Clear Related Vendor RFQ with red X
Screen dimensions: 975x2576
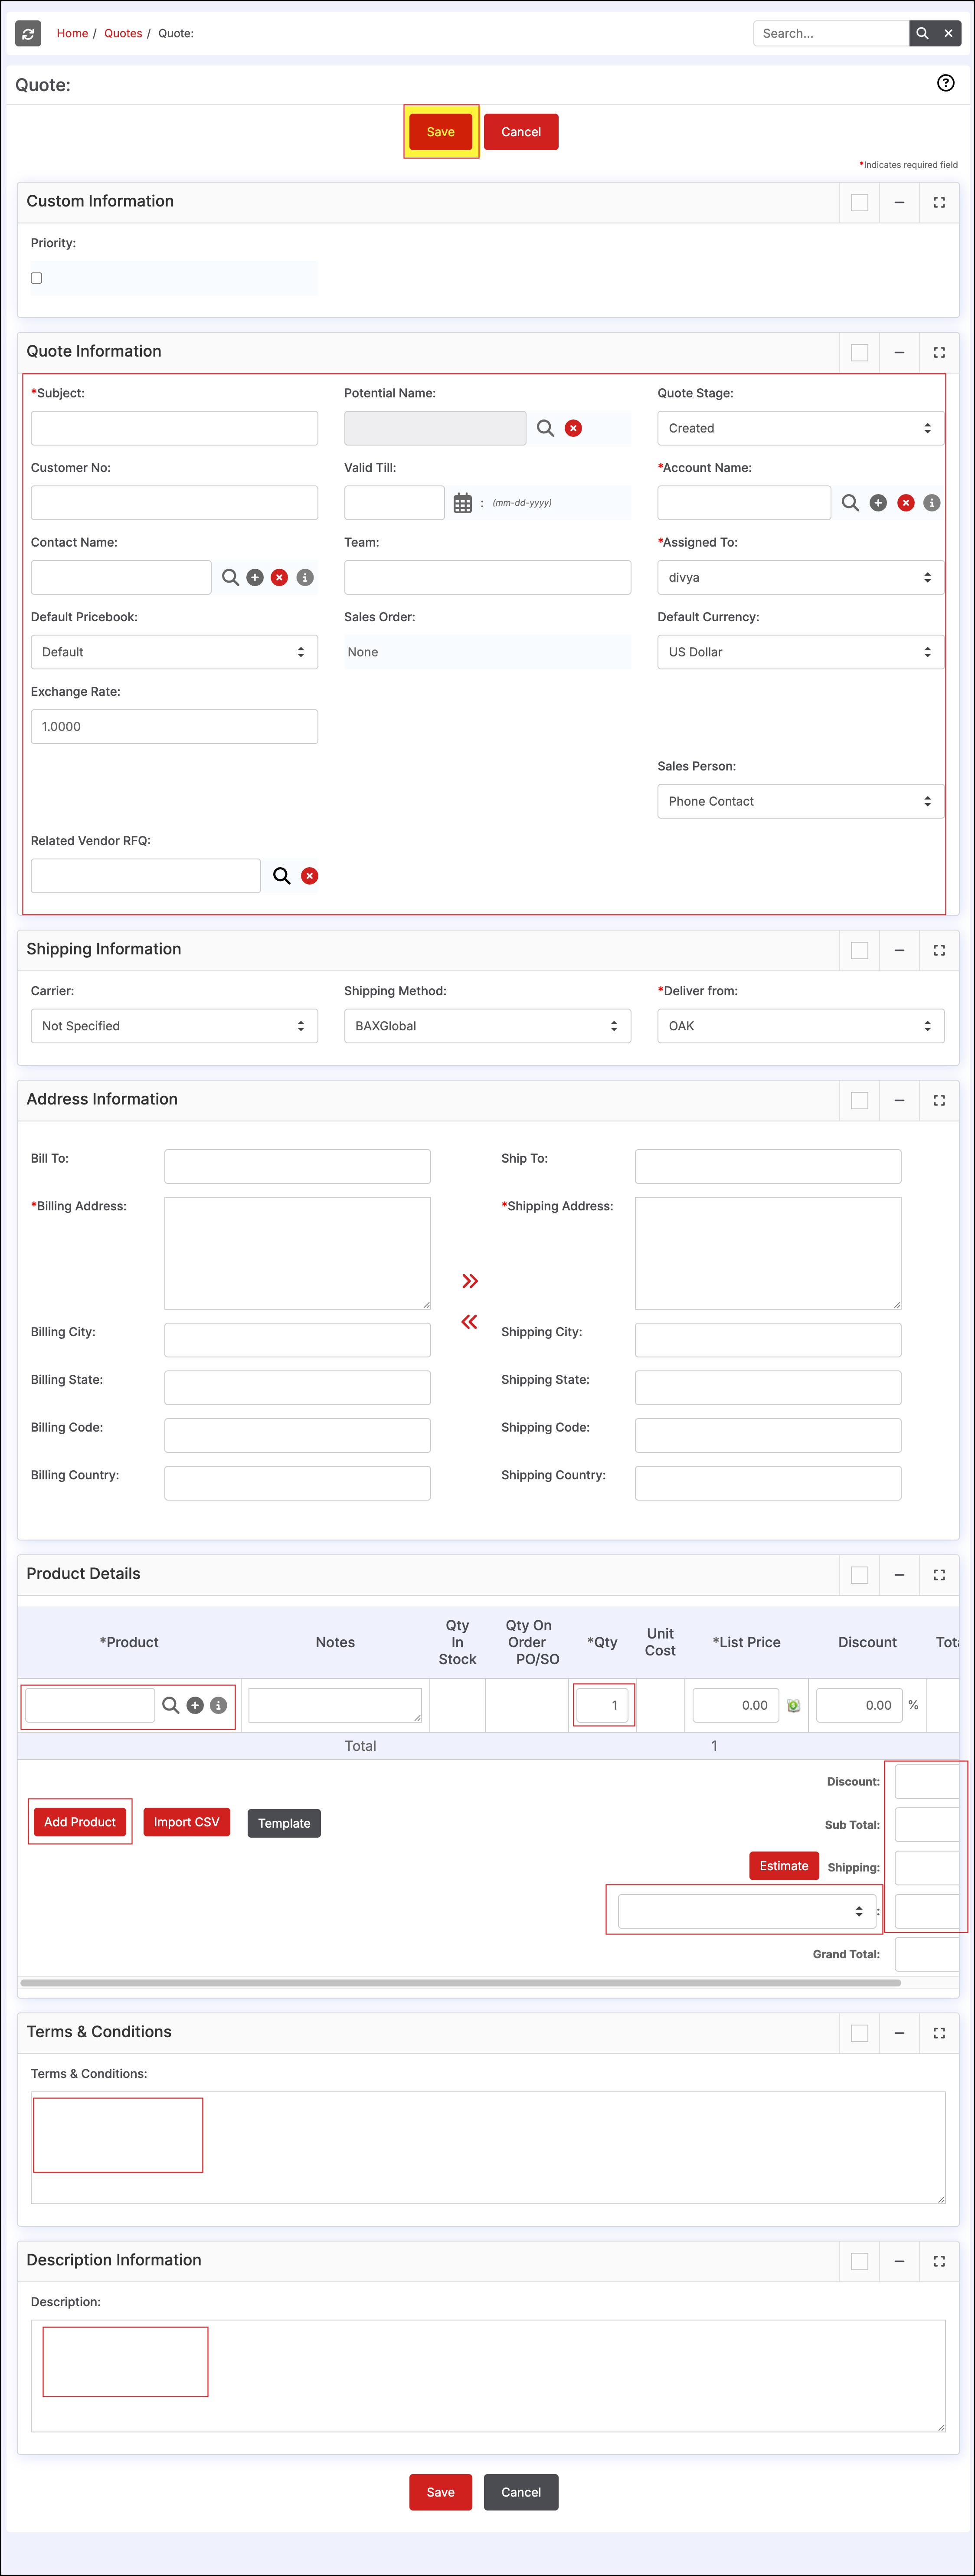click(x=310, y=876)
